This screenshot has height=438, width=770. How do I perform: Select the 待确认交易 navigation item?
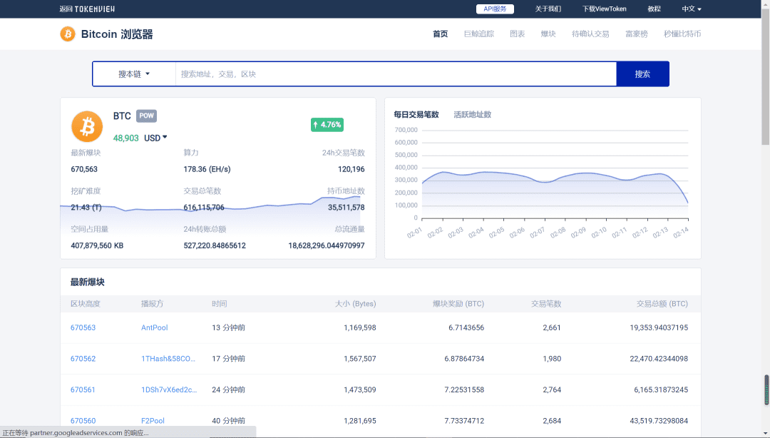(x=590, y=34)
